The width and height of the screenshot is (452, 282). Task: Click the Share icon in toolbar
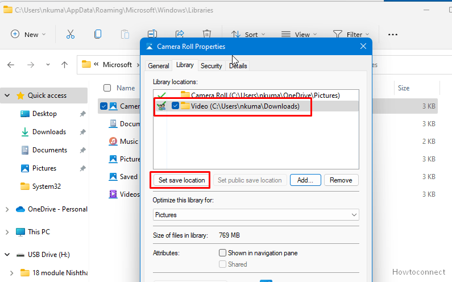pyautogui.click(x=180, y=34)
